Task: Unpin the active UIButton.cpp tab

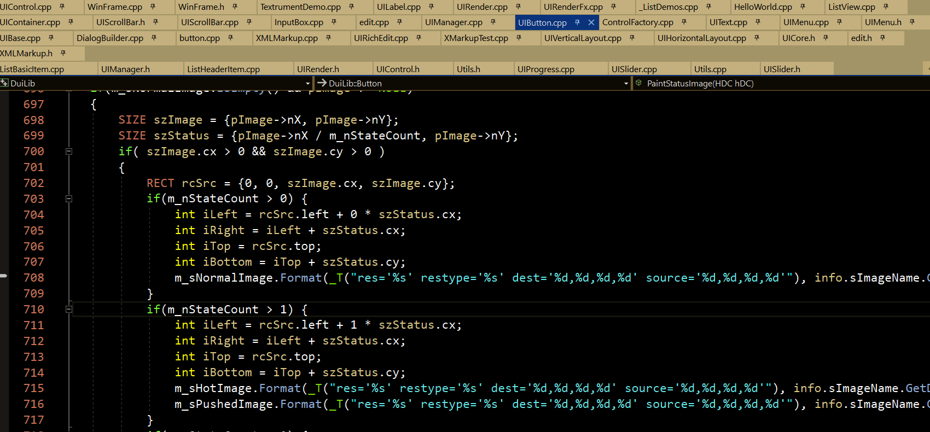Action: click(577, 22)
